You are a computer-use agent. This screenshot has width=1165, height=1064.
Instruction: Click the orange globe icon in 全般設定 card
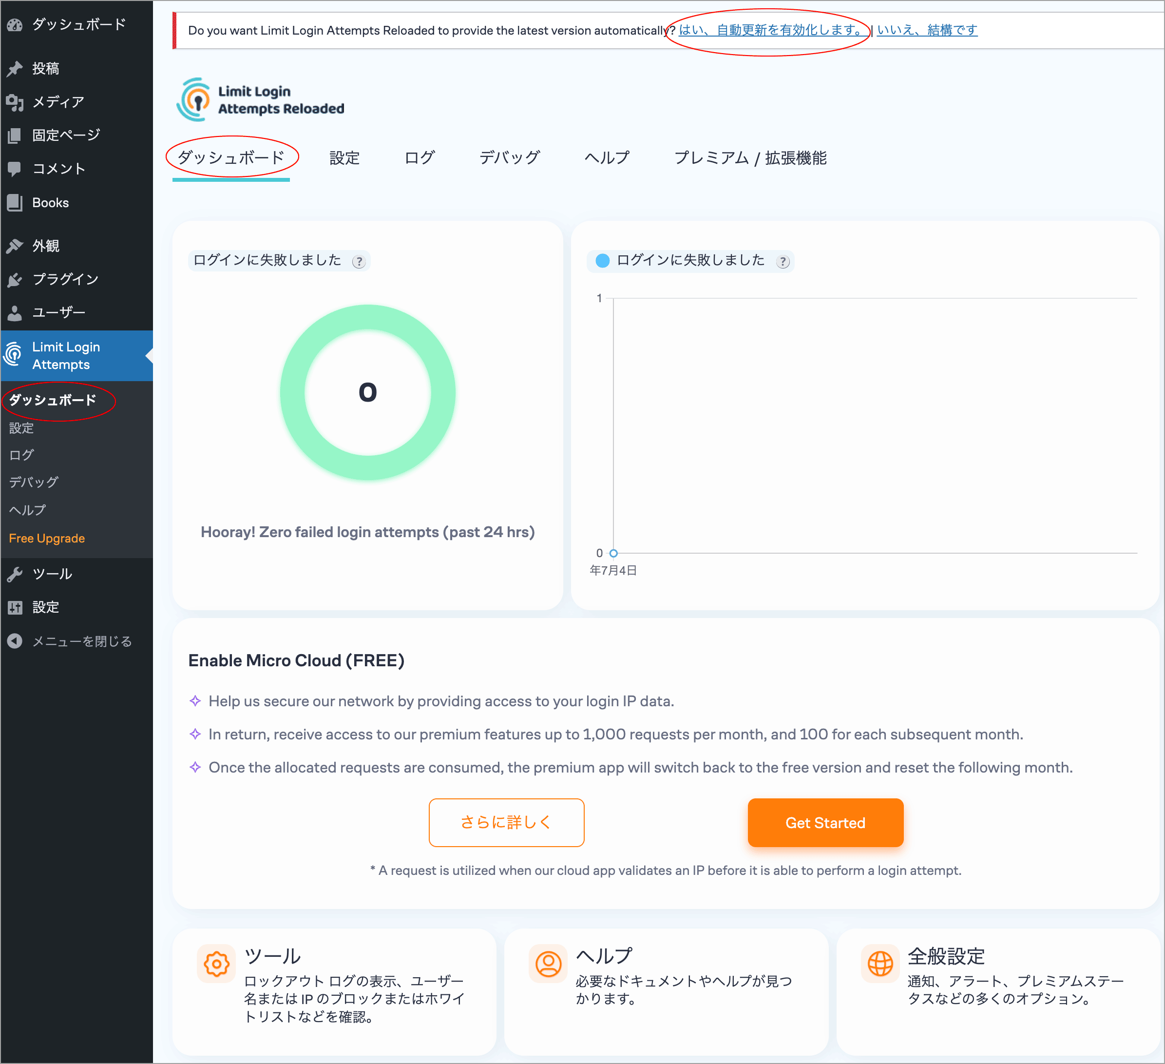coord(880,964)
